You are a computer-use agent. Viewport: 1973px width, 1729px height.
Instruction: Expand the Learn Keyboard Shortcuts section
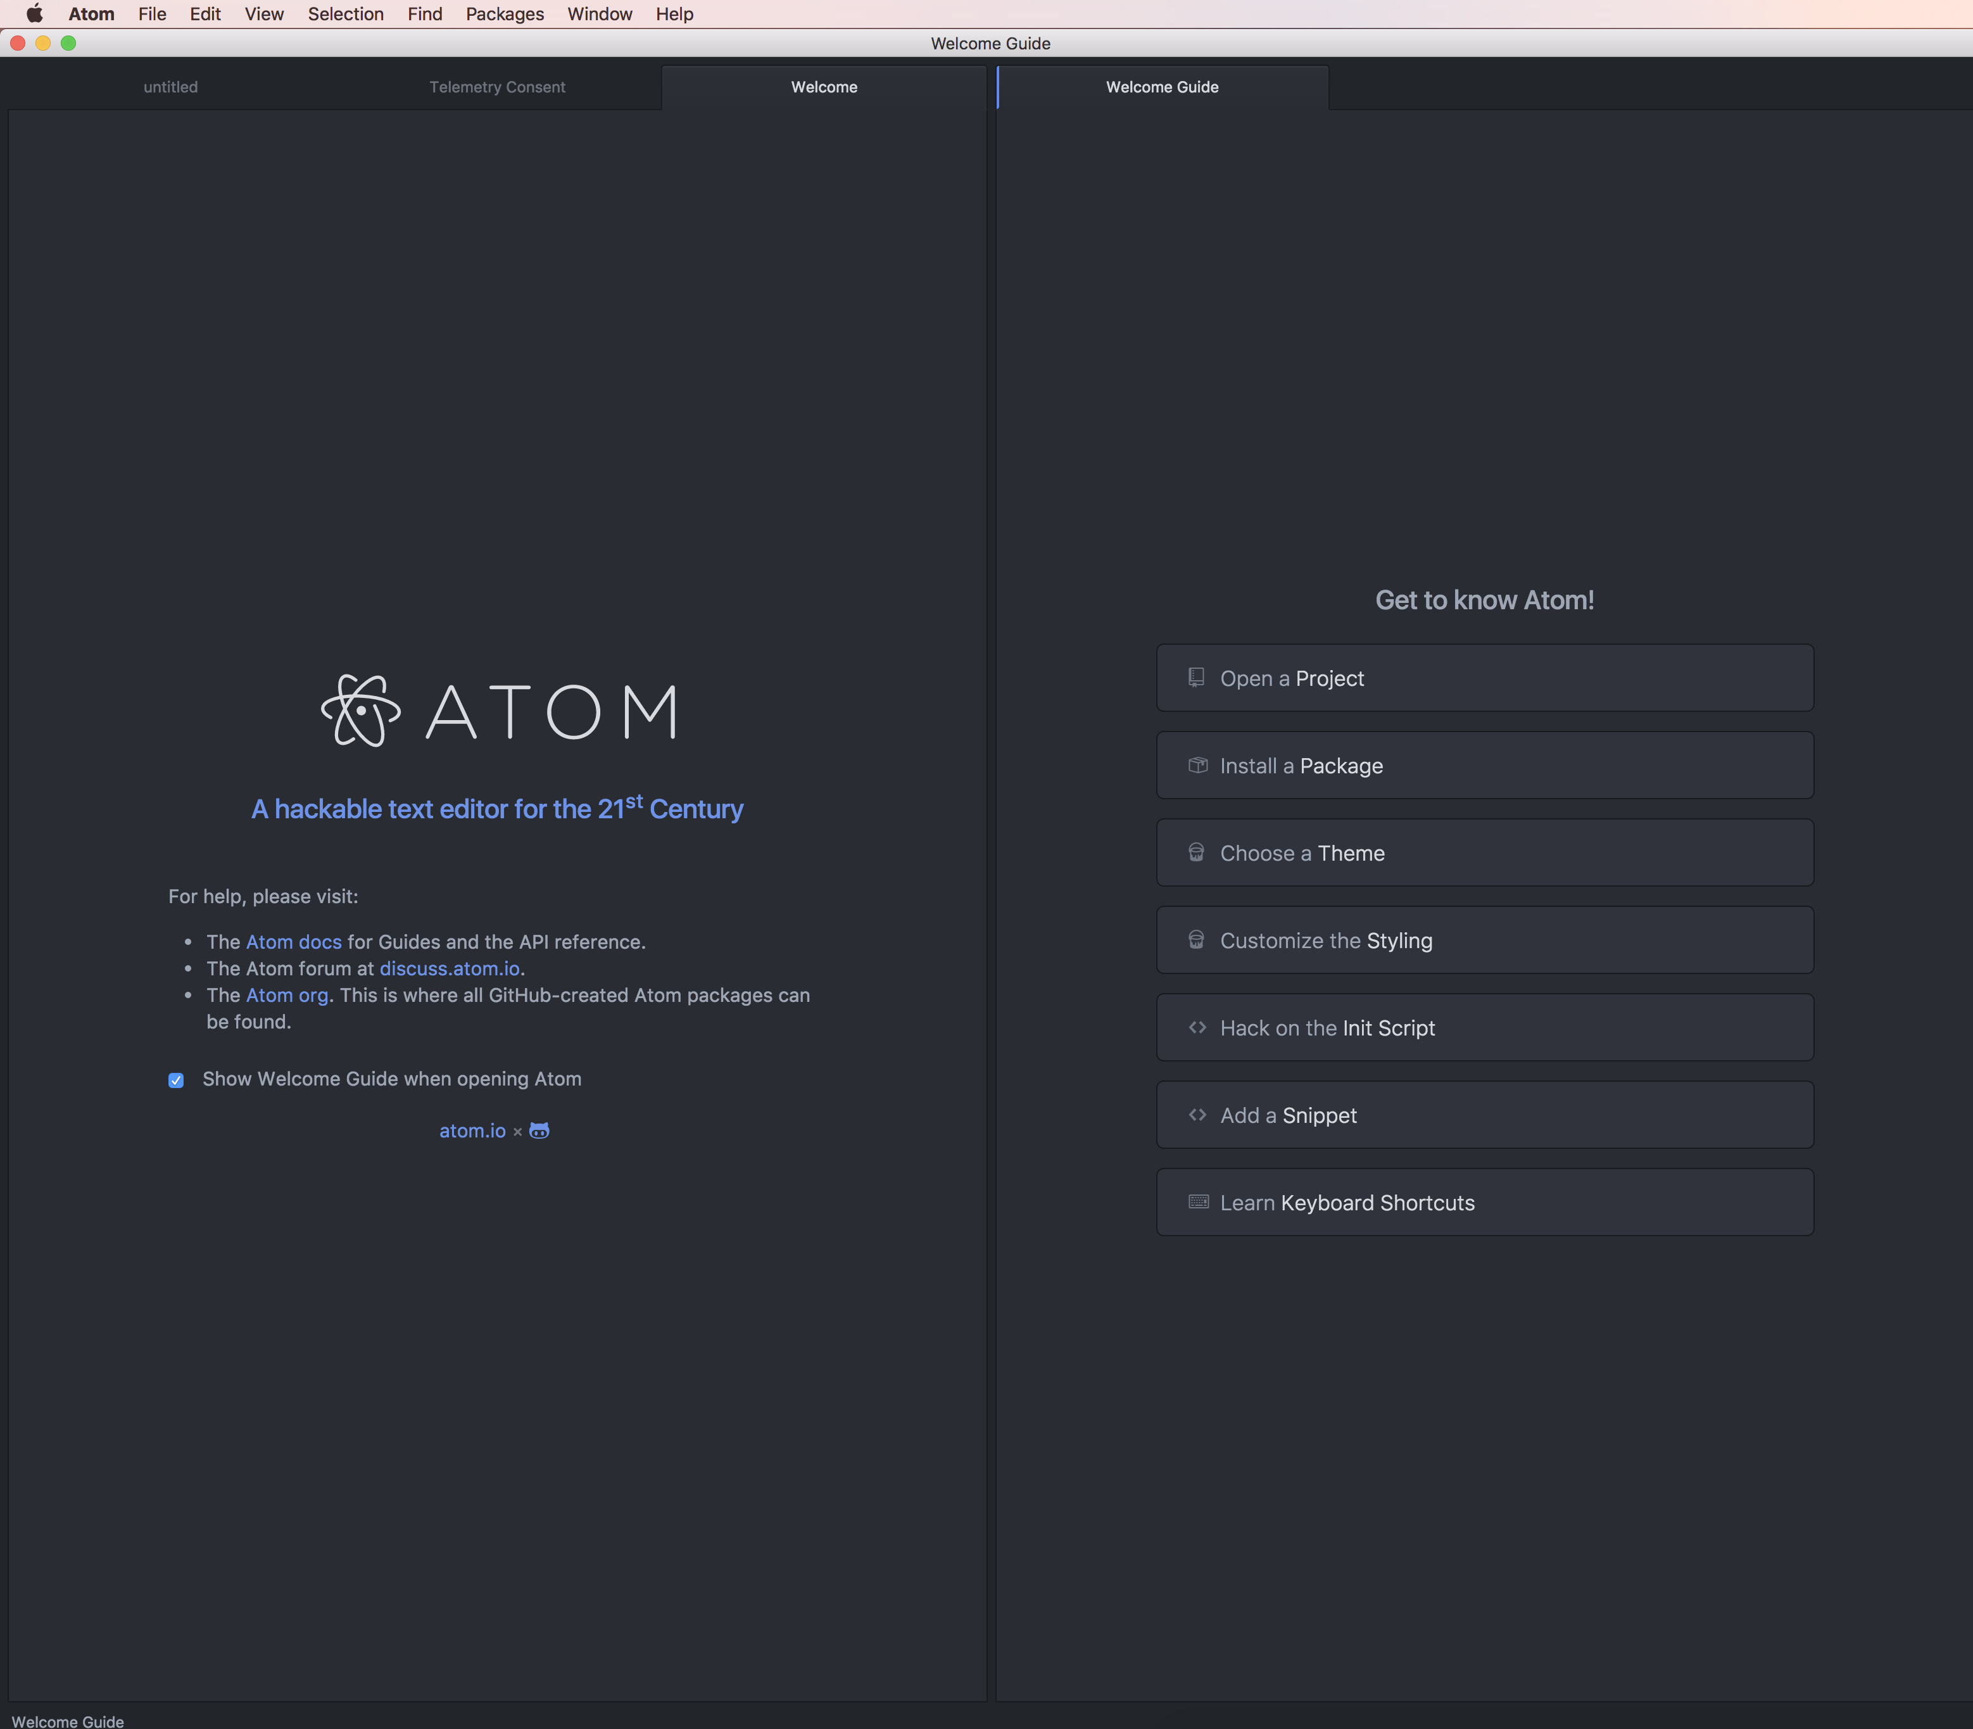click(1485, 1202)
